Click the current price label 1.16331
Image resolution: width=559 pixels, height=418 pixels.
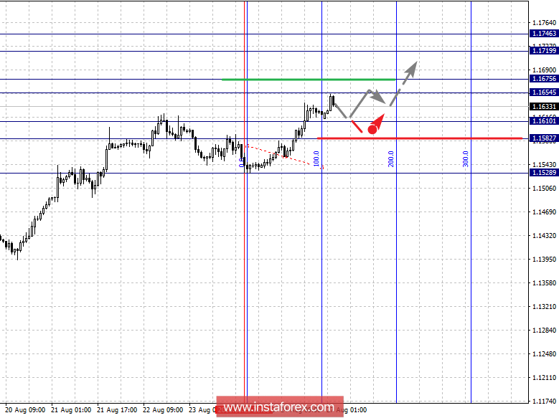543,107
